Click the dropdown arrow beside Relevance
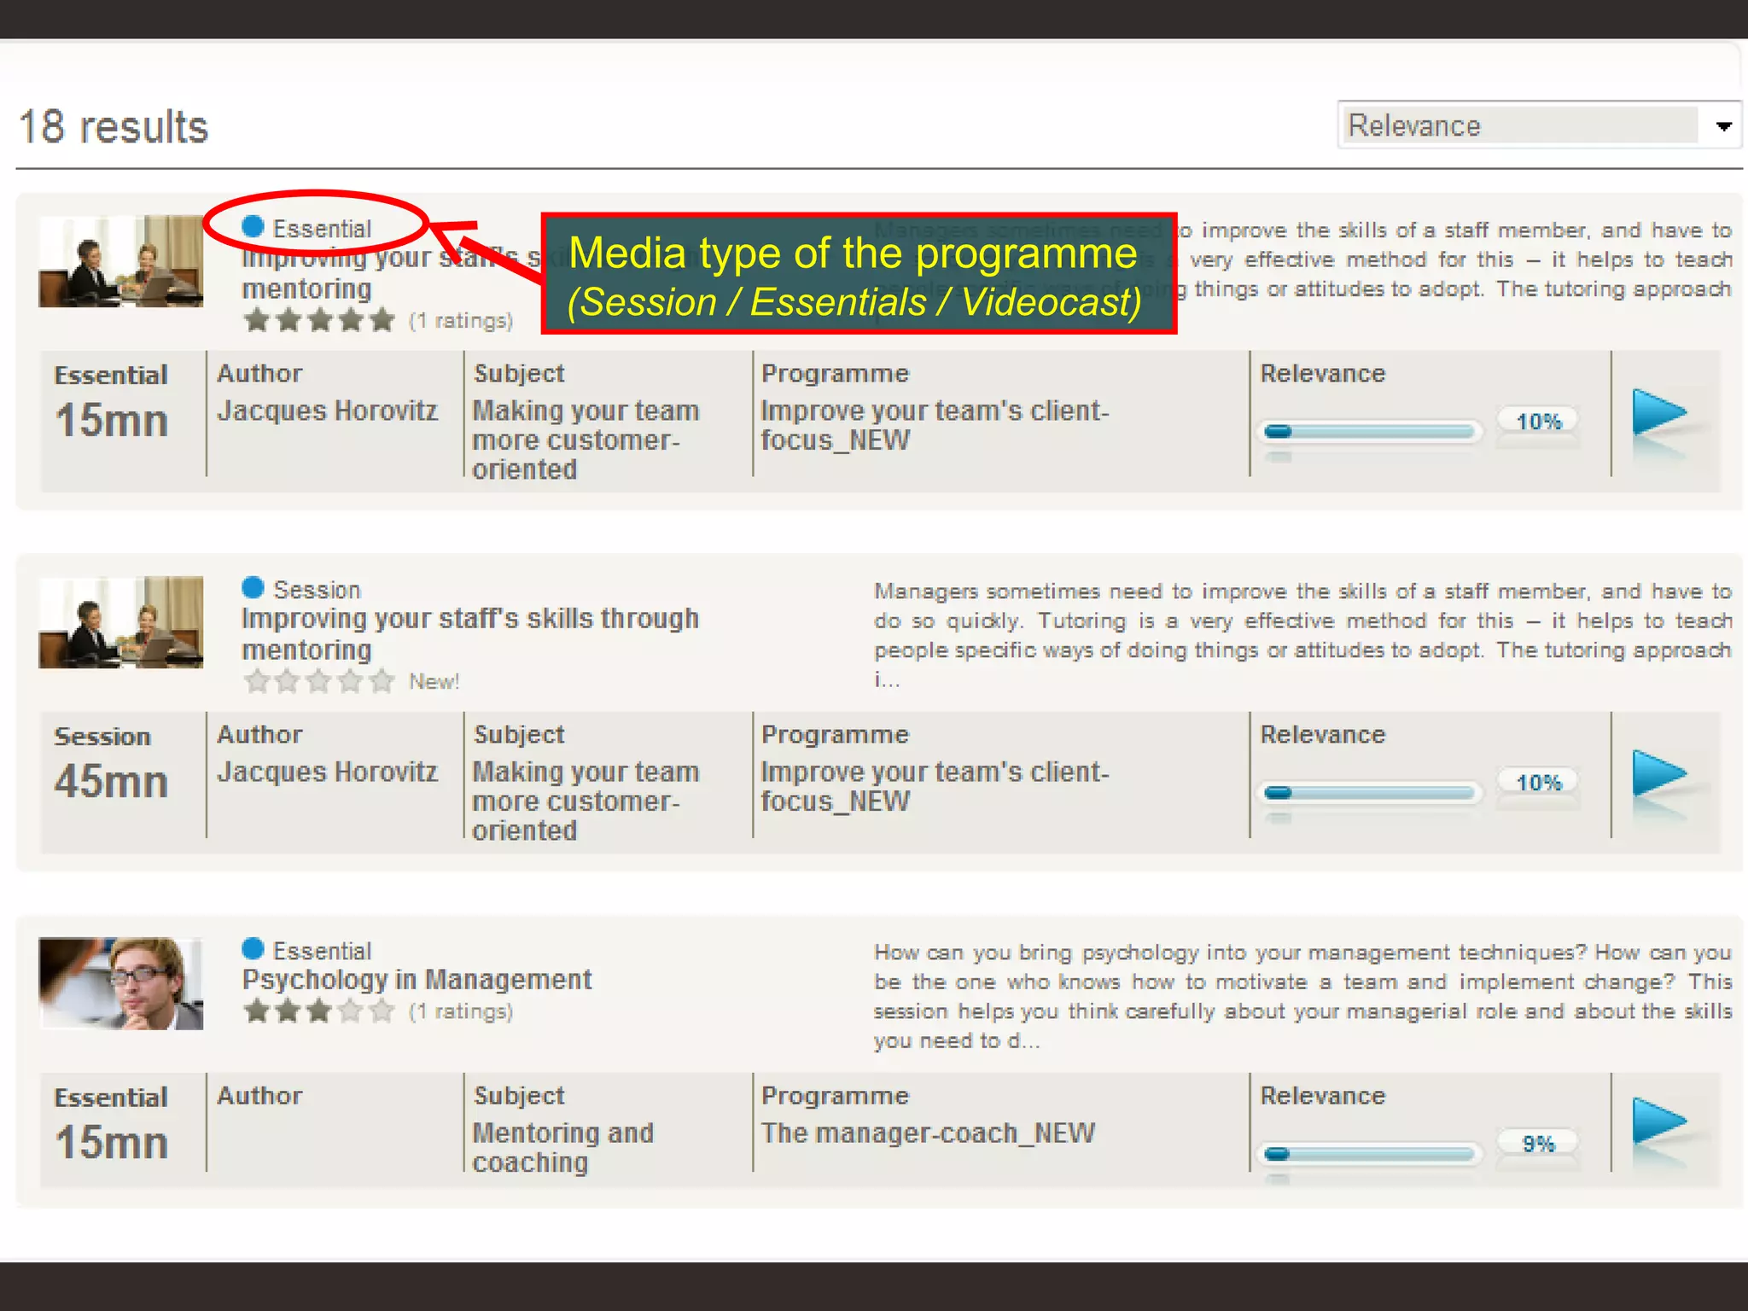This screenshot has height=1311, width=1748. 1723,126
